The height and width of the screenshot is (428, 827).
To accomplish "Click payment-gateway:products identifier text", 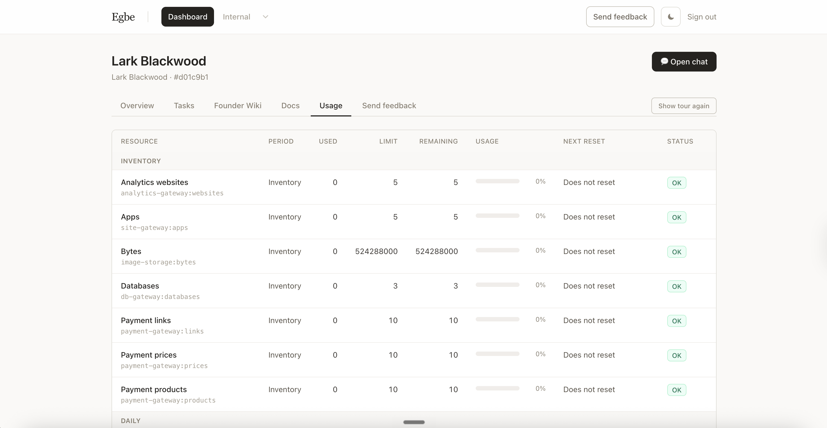I will [168, 400].
